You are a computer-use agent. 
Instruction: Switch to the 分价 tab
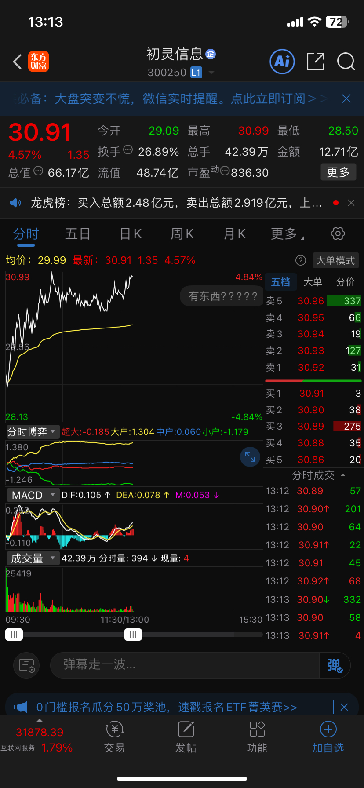click(x=346, y=282)
